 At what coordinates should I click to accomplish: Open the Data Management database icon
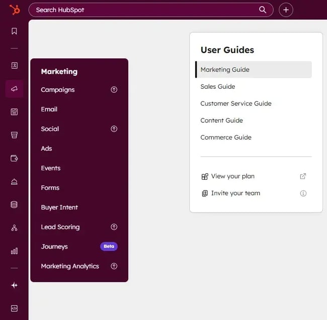pyautogui.click(x=14, y=205)
